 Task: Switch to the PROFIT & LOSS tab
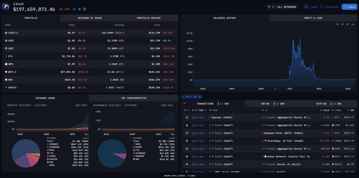point(314,18)
